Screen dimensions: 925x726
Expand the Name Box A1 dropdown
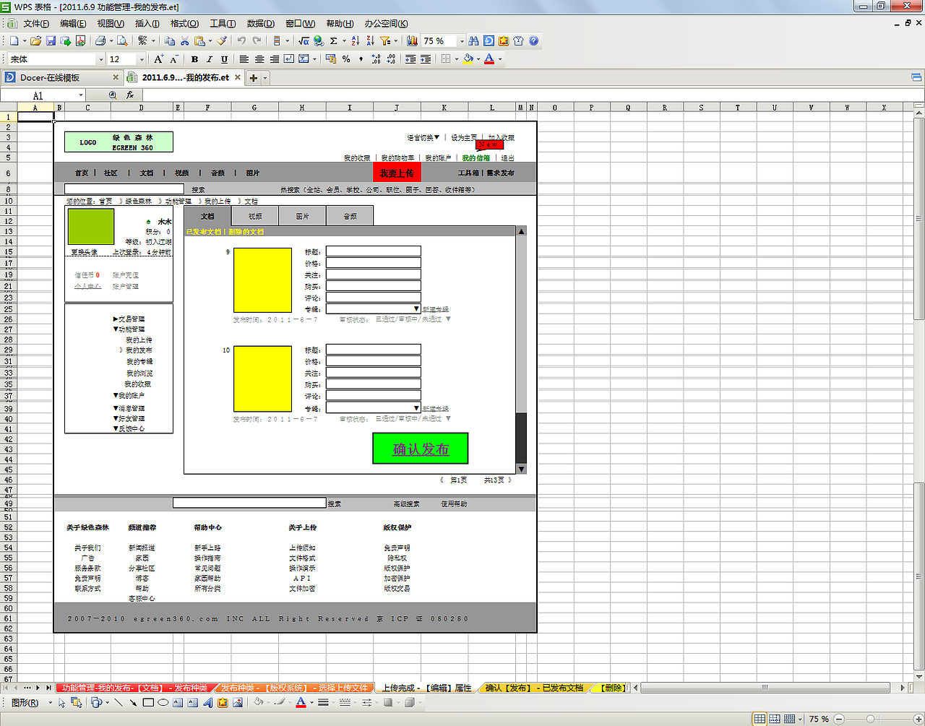tap(80, 95)
